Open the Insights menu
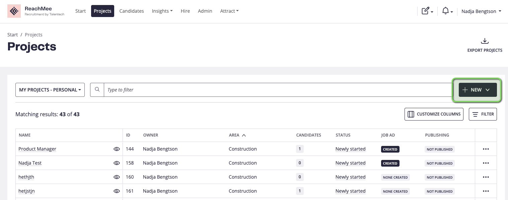 (x=162, y=11)
